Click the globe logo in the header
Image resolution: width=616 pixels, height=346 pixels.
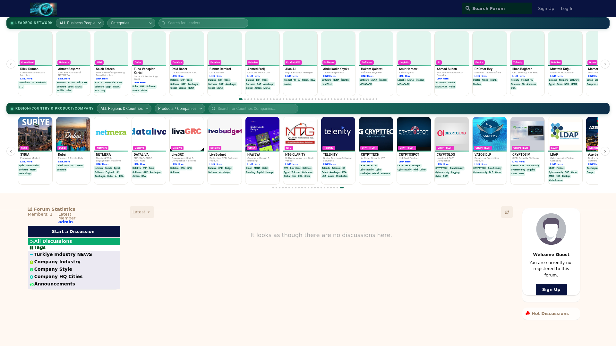44,9
